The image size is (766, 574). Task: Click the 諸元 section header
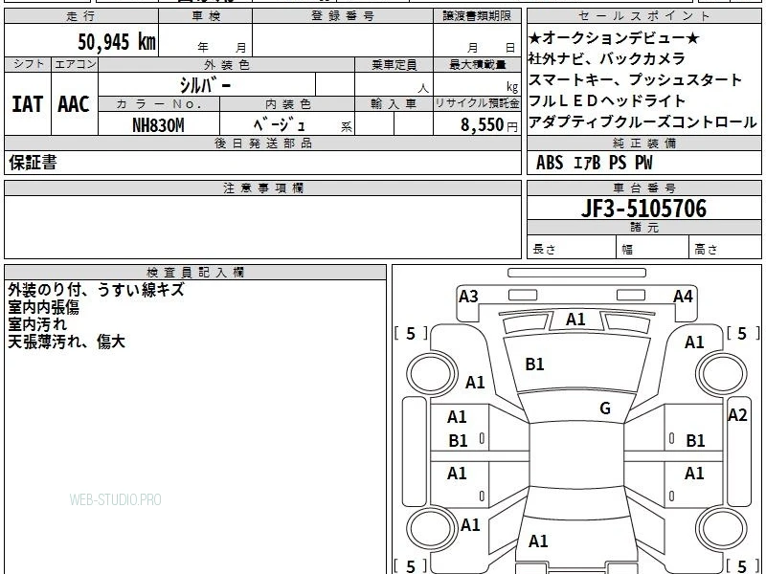643,228
